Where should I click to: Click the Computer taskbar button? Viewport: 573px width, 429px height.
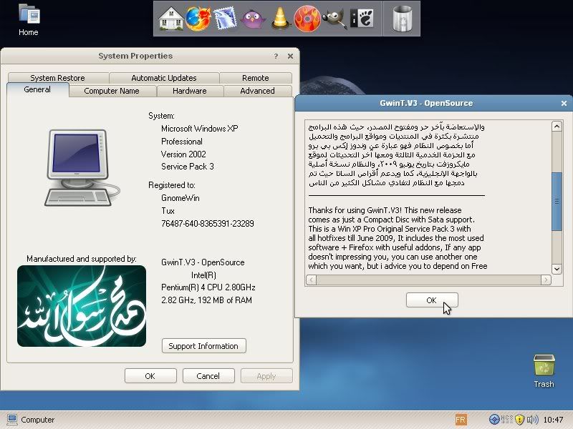click(31, 420)
